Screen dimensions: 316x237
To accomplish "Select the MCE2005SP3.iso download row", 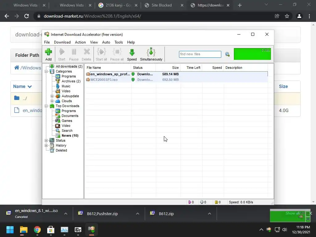I will pyautogui.click(x=177, y=80).
